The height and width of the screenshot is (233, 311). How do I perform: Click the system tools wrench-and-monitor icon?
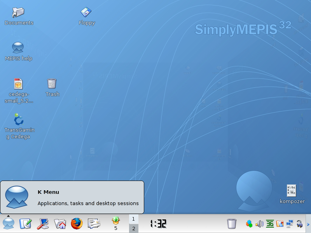43,224
